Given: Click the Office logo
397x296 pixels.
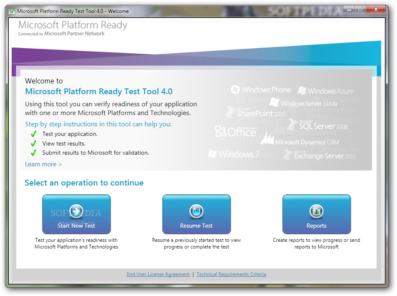Looking at the screenshot, I should tap(236, 131).
